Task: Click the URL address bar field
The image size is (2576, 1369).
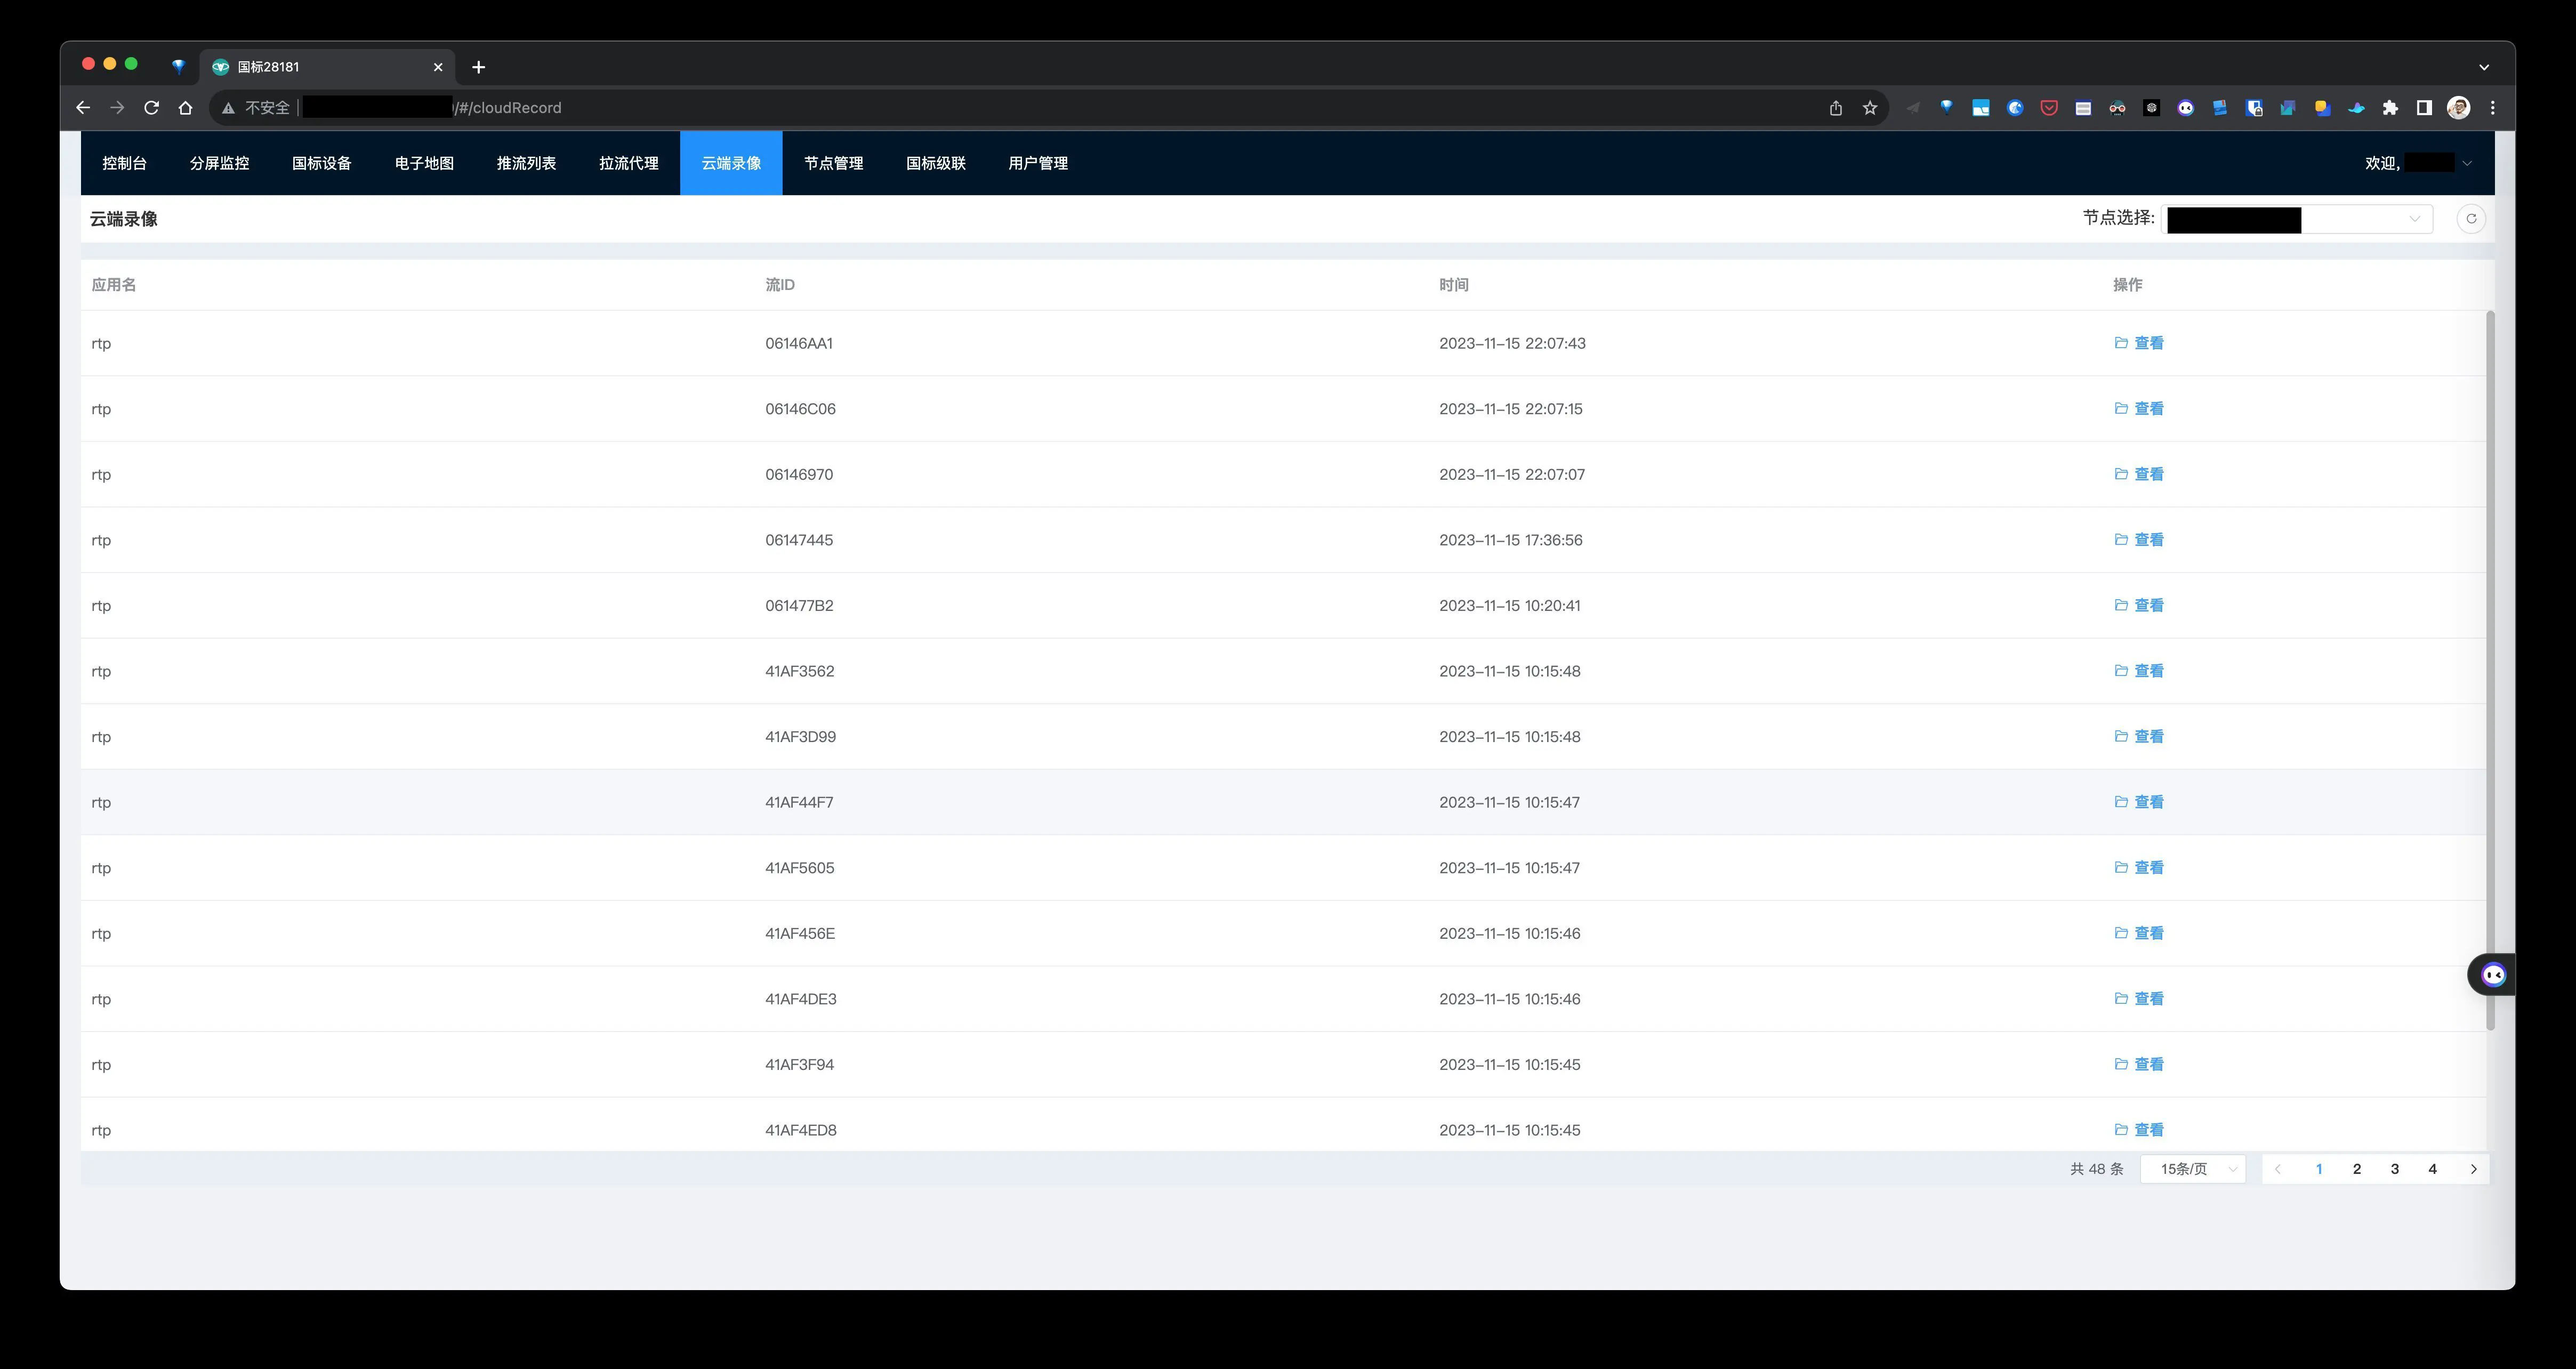Action: (1000, 108)
